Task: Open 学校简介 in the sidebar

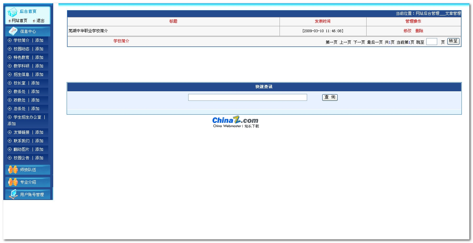Action: coord(21,40)
